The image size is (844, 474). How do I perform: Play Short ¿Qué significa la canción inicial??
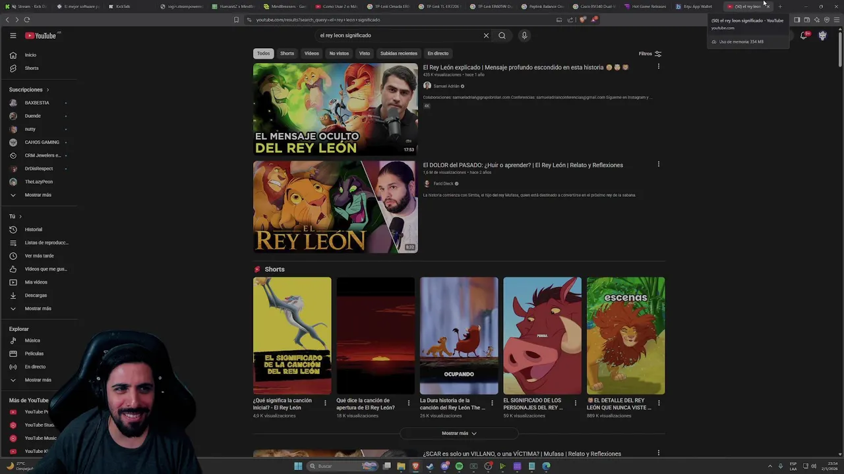pos(292,336)
